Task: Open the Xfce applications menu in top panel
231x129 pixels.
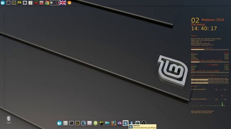Action: [x=3, y=3]
